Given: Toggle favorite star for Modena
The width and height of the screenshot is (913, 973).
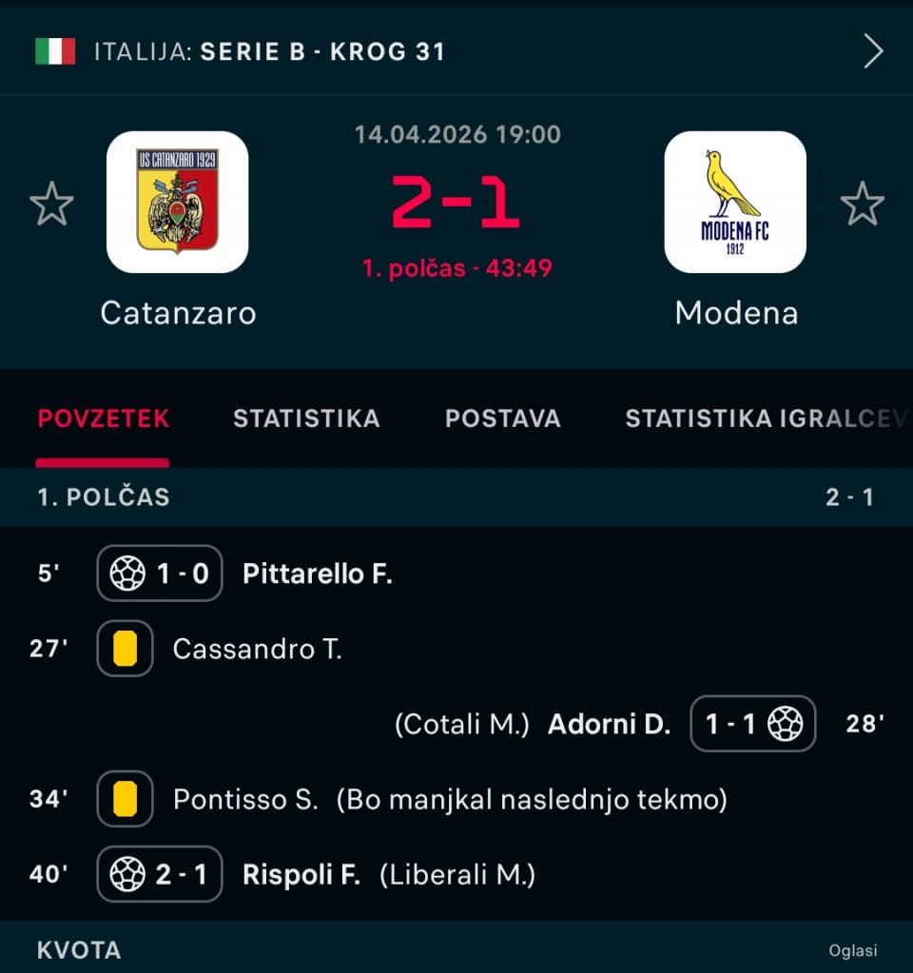Looking at the screenshot, I should (x=862, y=204).
